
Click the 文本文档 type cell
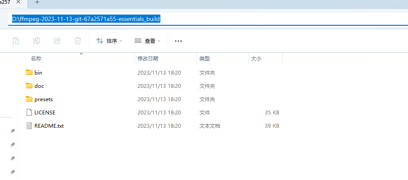(x=210, y=126)
